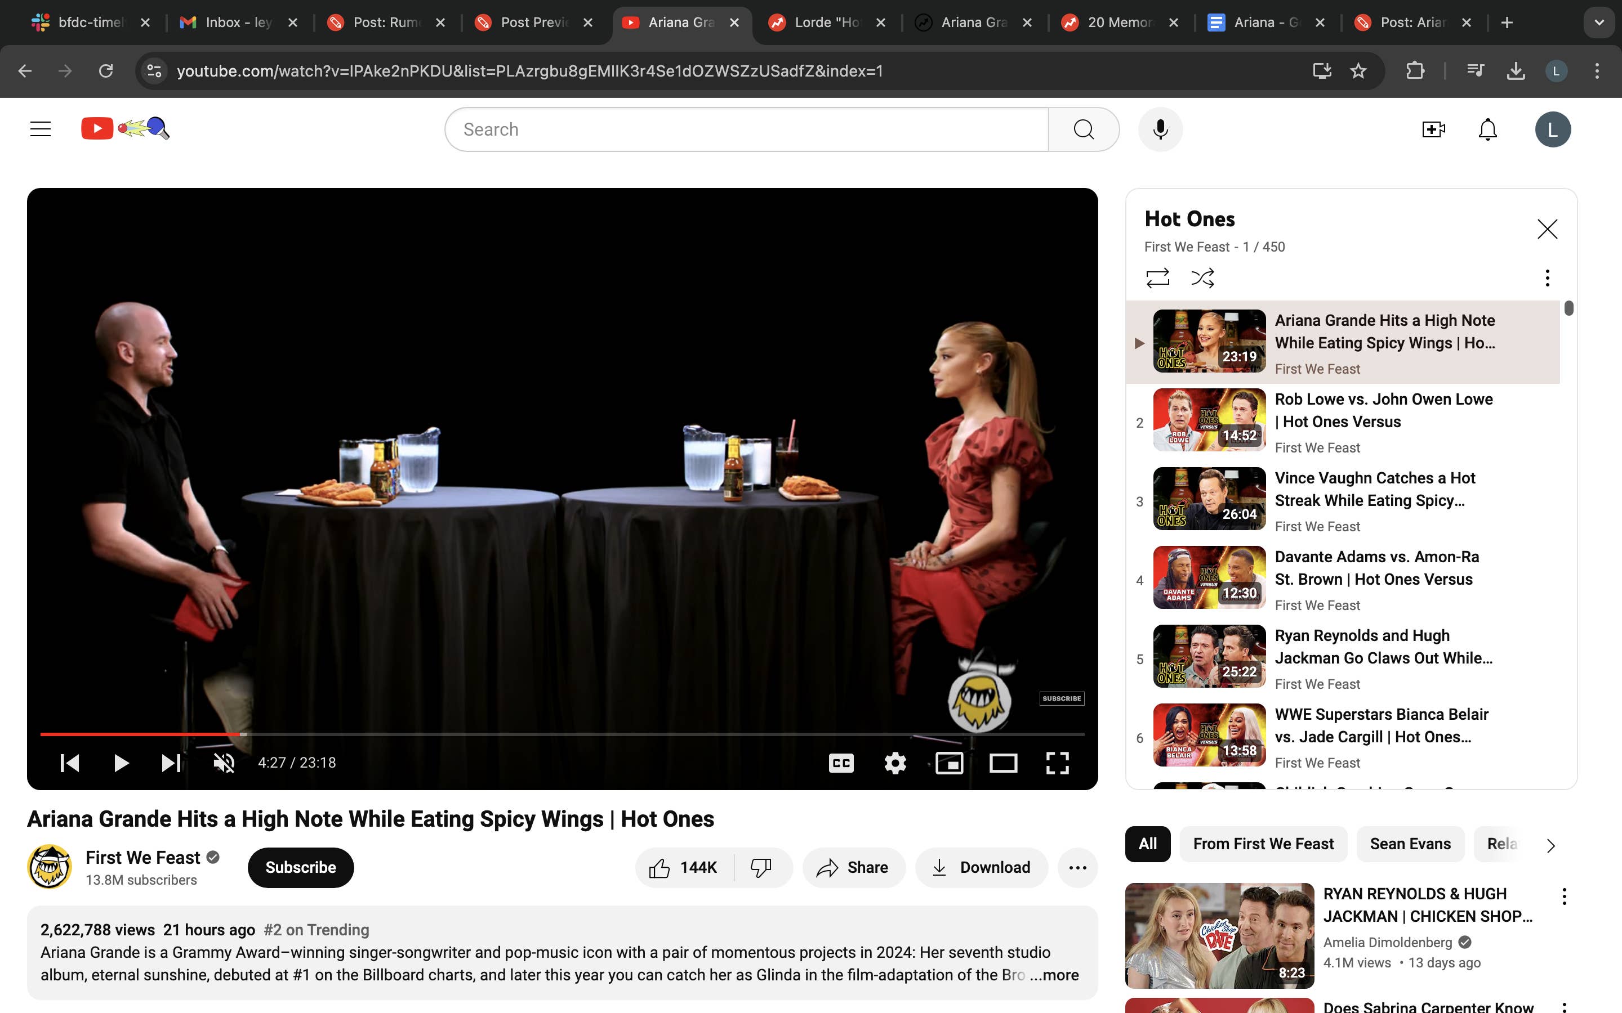Switch to the Ariana Google Docs tab
Image resolution: width=1622 pixels, height=1013 pixels.
point(1266,22)
